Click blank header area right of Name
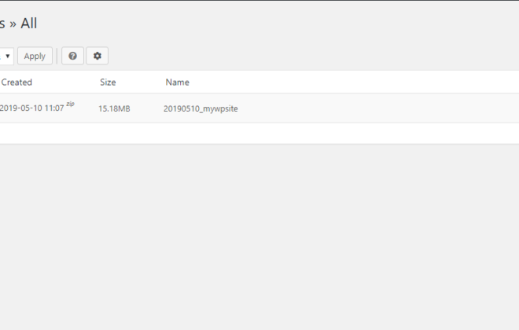Screen dimensions: 519x330 pos(354,82)
